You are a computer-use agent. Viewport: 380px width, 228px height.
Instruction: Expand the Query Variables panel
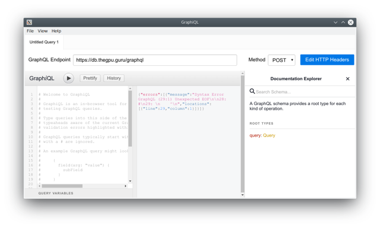pos(56,193)
